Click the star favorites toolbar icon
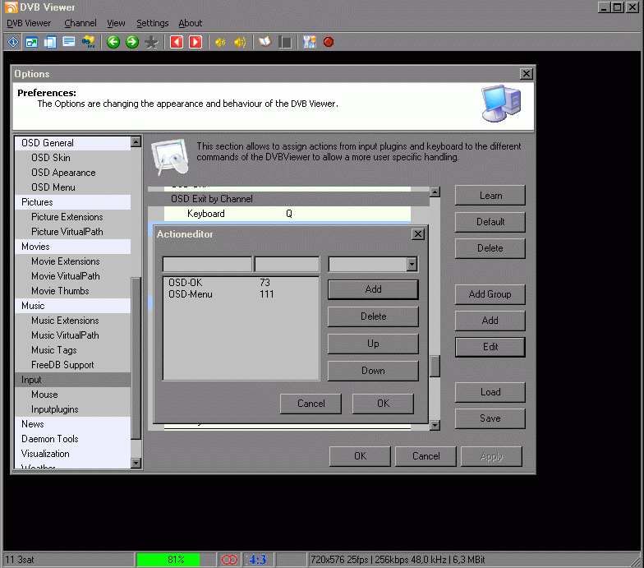This screenshot has height=568, width=644. [x=151, y=42]
